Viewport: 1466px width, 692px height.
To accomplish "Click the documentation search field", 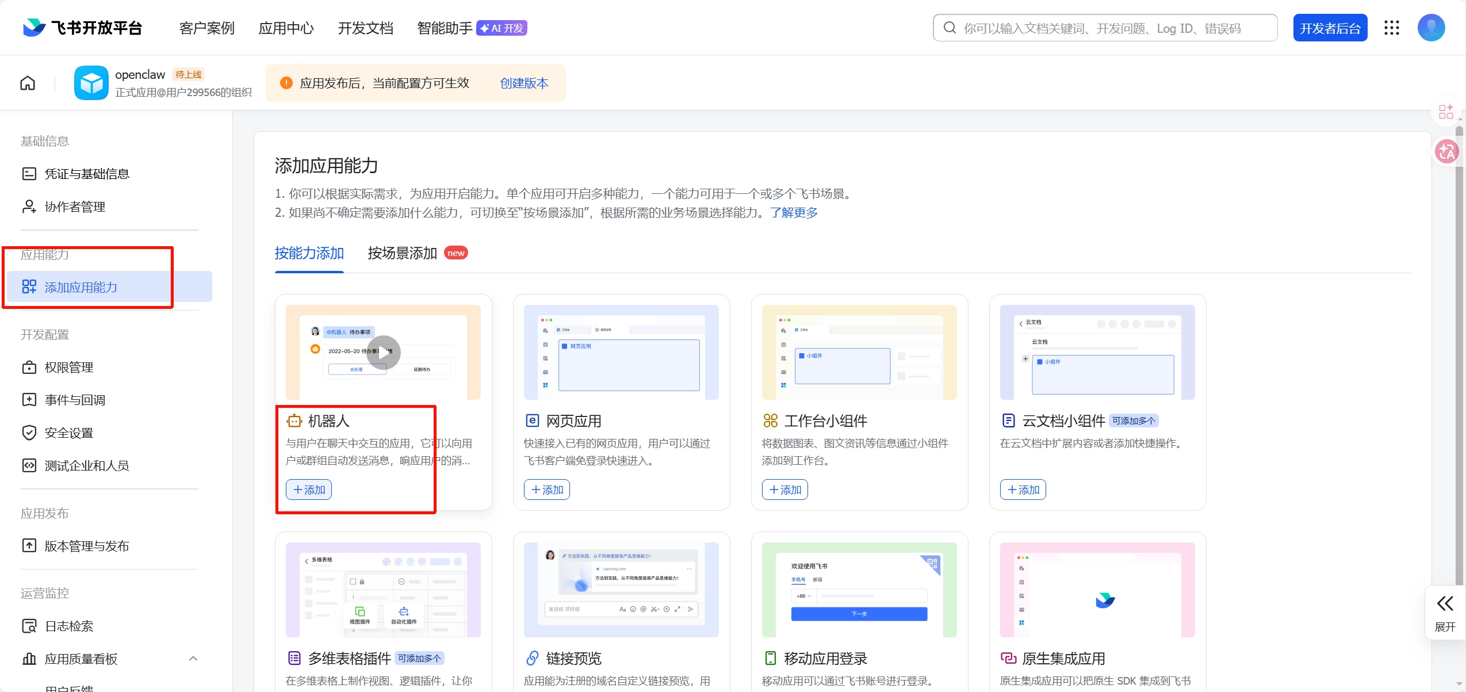I will (x=1104, y=28).
